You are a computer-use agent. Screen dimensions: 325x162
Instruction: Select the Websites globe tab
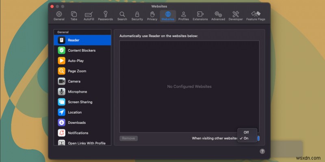click(168, 16)
